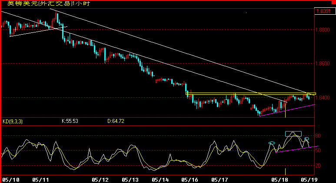Screen dimensions: 336x183
Task: Click the chart title 英镑美元(外汇交易)1小时
Action: pos(48,3)
